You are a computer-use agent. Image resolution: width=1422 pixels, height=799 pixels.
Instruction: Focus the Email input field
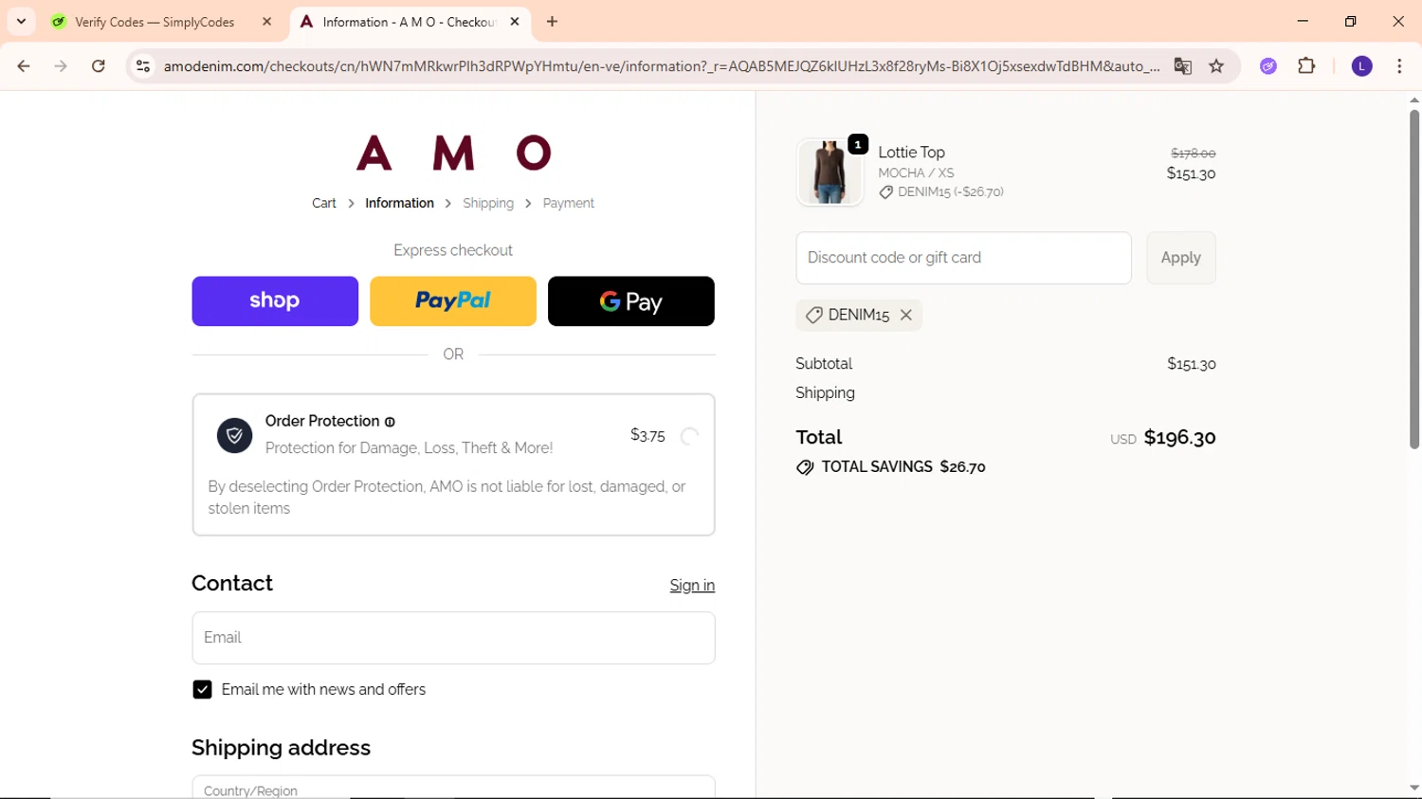pos(453,638)
